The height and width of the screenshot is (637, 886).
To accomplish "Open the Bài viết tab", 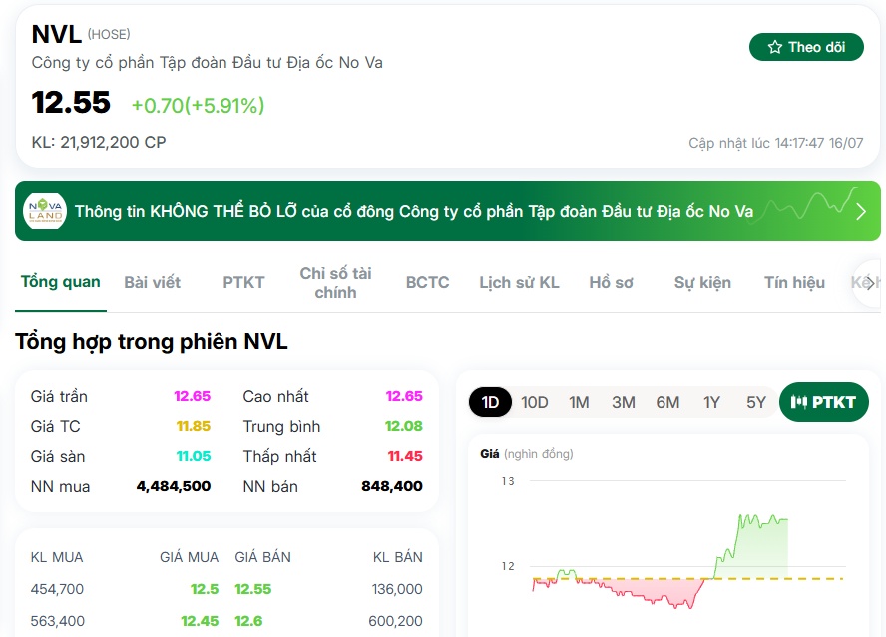I will click(152, 282).
